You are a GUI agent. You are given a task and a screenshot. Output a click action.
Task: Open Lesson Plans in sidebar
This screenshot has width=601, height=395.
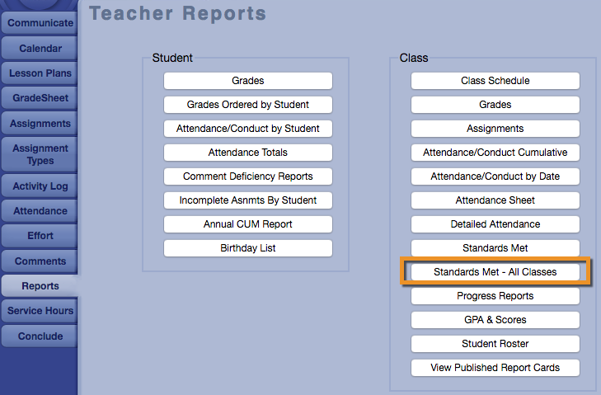click(x=40, y=73)
